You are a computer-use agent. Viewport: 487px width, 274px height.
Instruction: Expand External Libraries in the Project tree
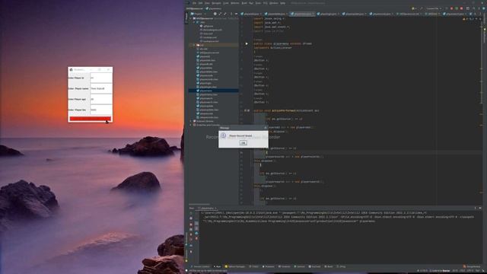click(x=190, y=121)
